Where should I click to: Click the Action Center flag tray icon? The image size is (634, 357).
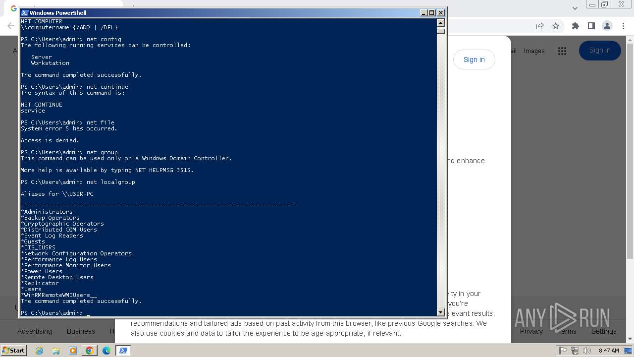(563, 351)
